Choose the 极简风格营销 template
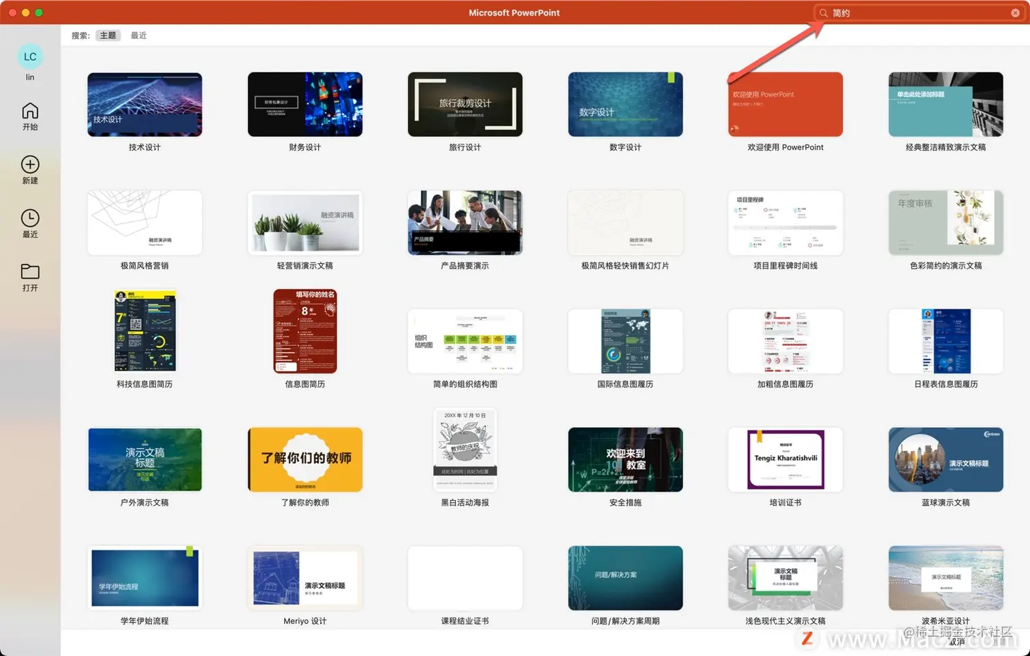1030x656 pixels. 144,223
